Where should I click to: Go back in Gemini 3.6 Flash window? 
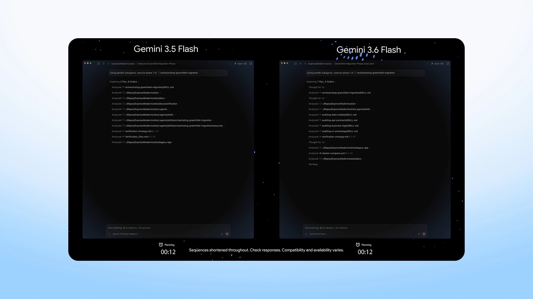coord(301,64)
